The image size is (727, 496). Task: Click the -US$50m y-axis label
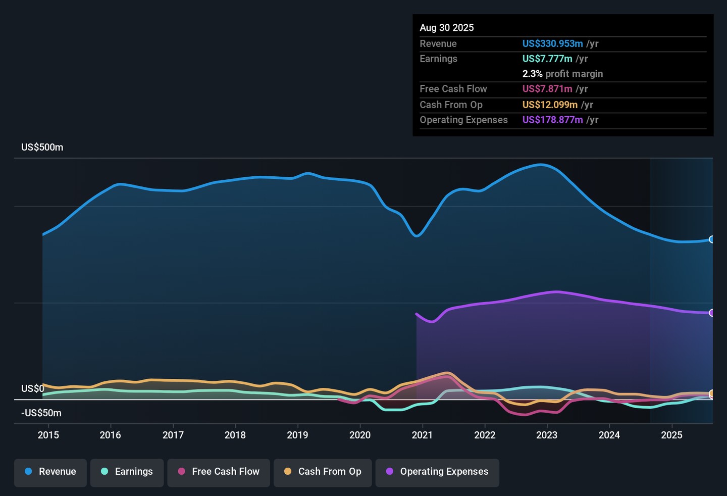pos(41,413)
